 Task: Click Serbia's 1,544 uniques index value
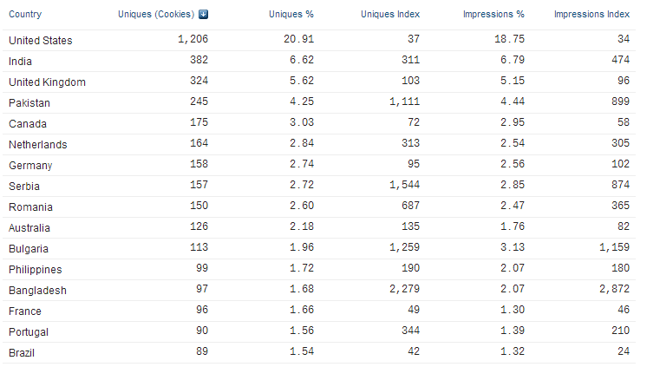point(404,185)
